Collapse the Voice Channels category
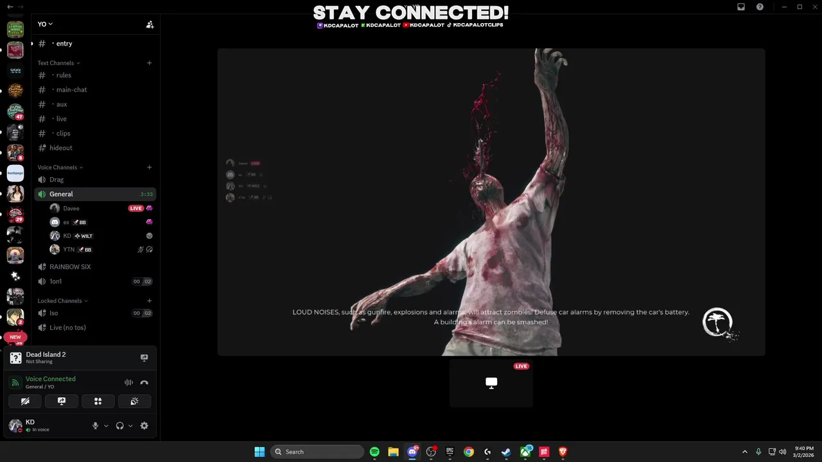 60,167
